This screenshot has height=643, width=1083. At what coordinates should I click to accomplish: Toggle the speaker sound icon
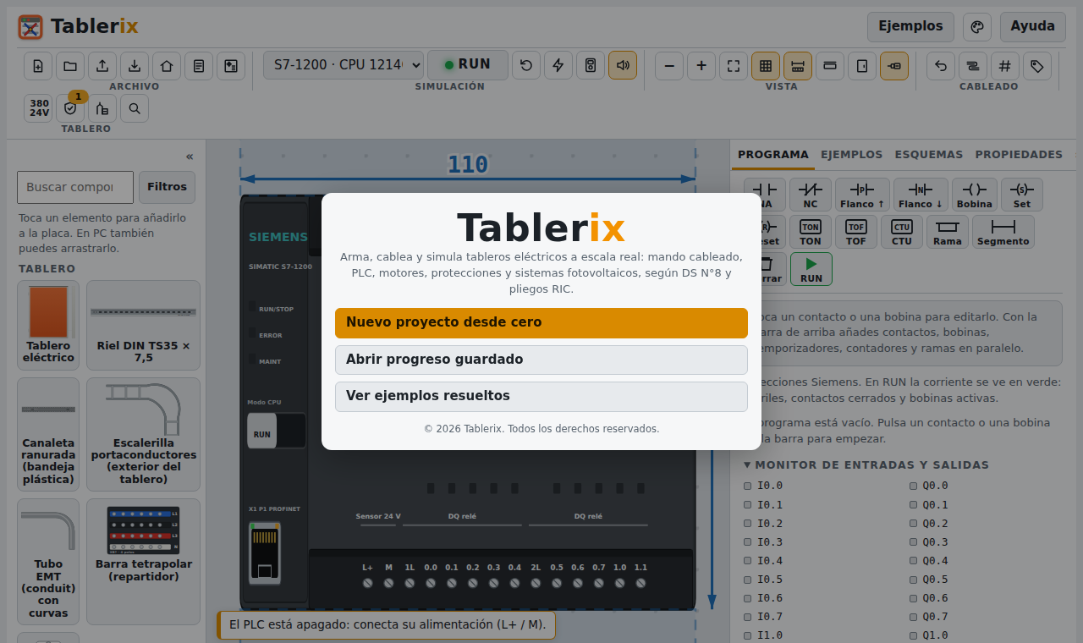[623, 65]
